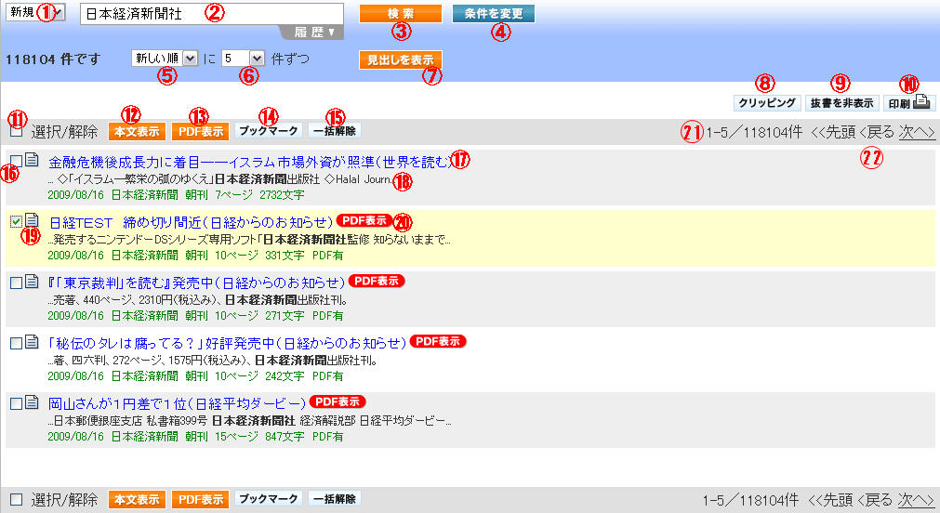Screen dimensions: 940x513
Task: Click top ブックマーク button
Action: click(x=268, y=131)
